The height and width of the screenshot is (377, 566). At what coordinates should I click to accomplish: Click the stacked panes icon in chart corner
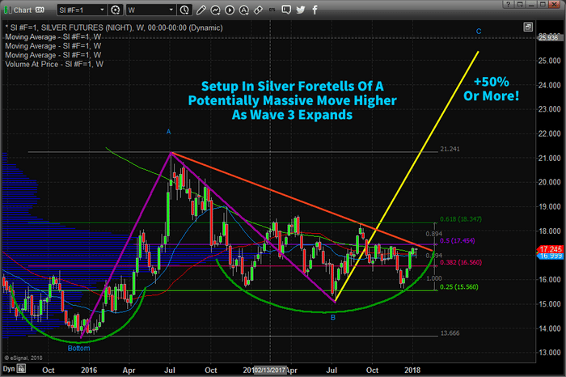coord(528,27)
